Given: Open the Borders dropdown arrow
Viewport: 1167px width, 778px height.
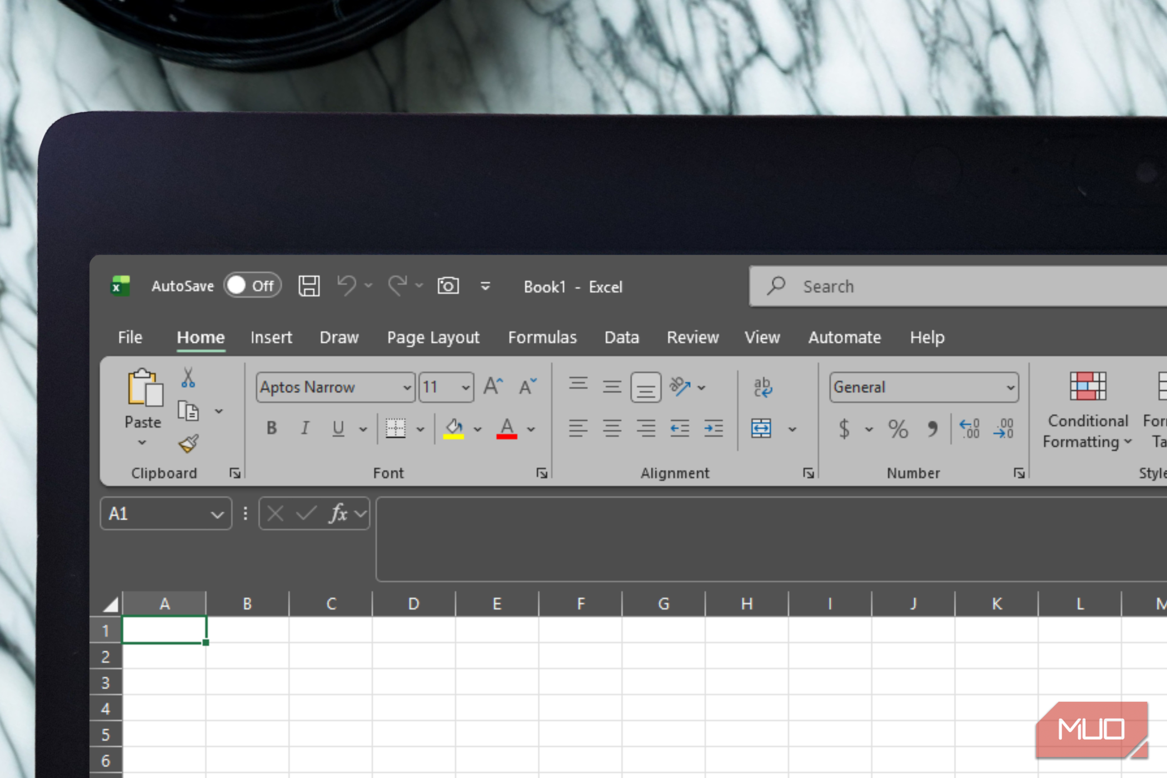Looking at the screenshot, I should pos(420,429).
